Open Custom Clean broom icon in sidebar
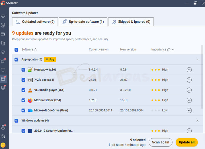 [3, 25]
